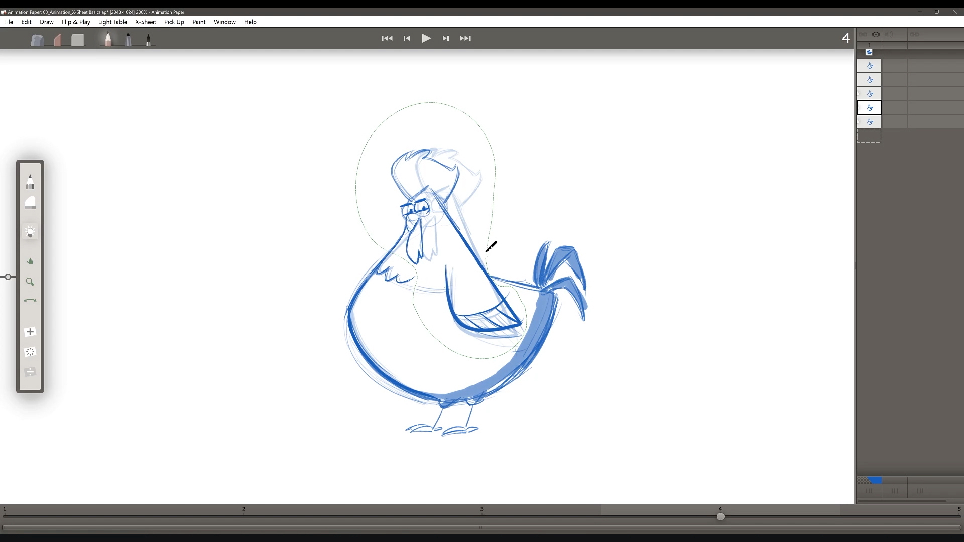Select the pencil drawing tool in top shelf
964x542 pixels.
pos(107,39)
